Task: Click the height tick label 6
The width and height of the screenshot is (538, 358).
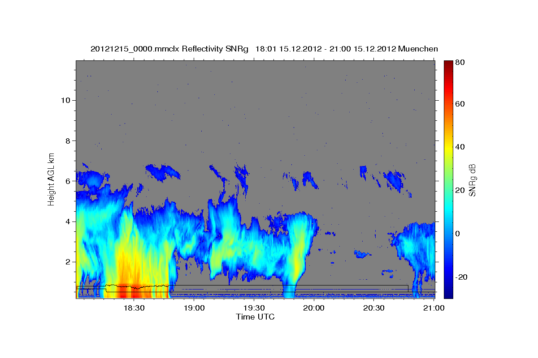Action: (67, 181)
